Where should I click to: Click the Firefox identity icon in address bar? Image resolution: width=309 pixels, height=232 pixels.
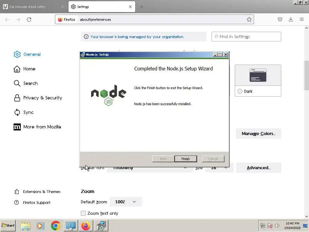click(60, 20)
